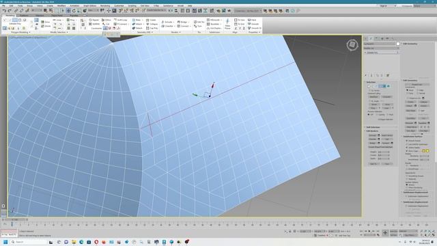Open the Modify command panel tab
The width and height of the screenshot is (437, 246).
coord(371,38)
